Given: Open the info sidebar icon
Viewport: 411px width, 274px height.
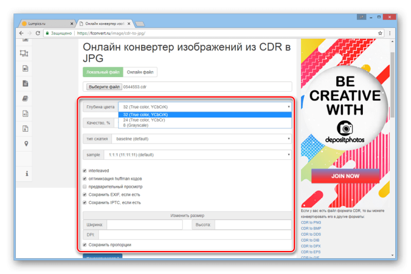Looking at the screenshot, I should point(26,173).
